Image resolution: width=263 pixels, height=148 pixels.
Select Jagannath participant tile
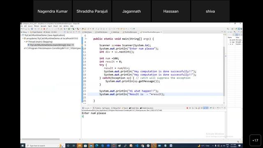point(131,11)
